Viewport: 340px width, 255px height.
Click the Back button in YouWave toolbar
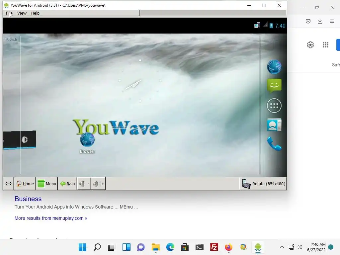coord(67,184)
